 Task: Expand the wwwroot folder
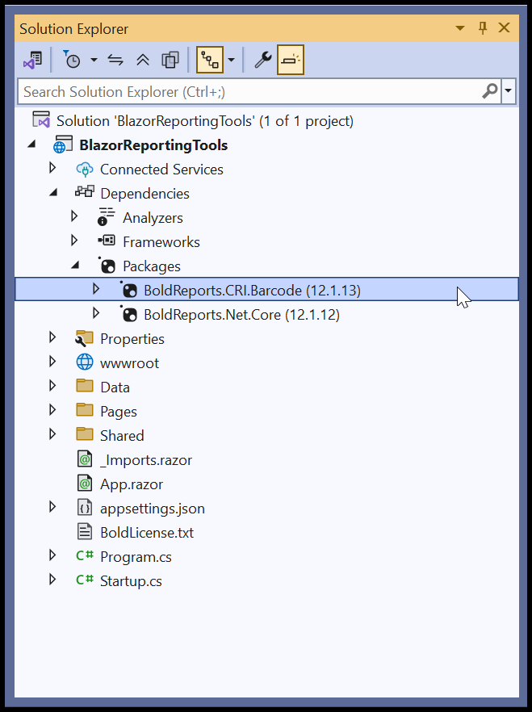[x=52, y=362]
